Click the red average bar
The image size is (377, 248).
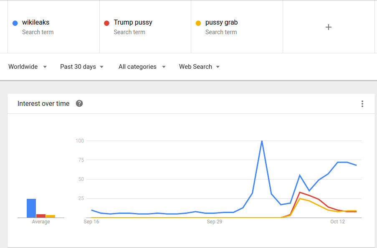41,216
